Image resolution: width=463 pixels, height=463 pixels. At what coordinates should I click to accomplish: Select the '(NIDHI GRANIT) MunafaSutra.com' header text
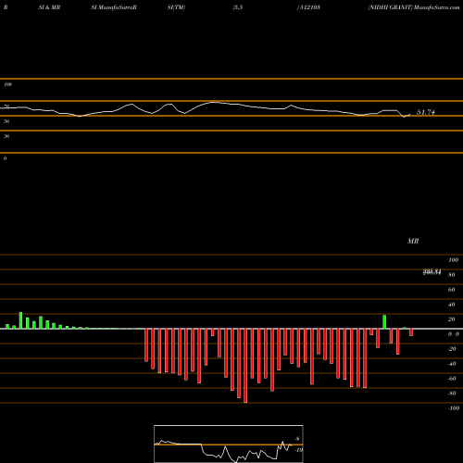coord(414,7)
